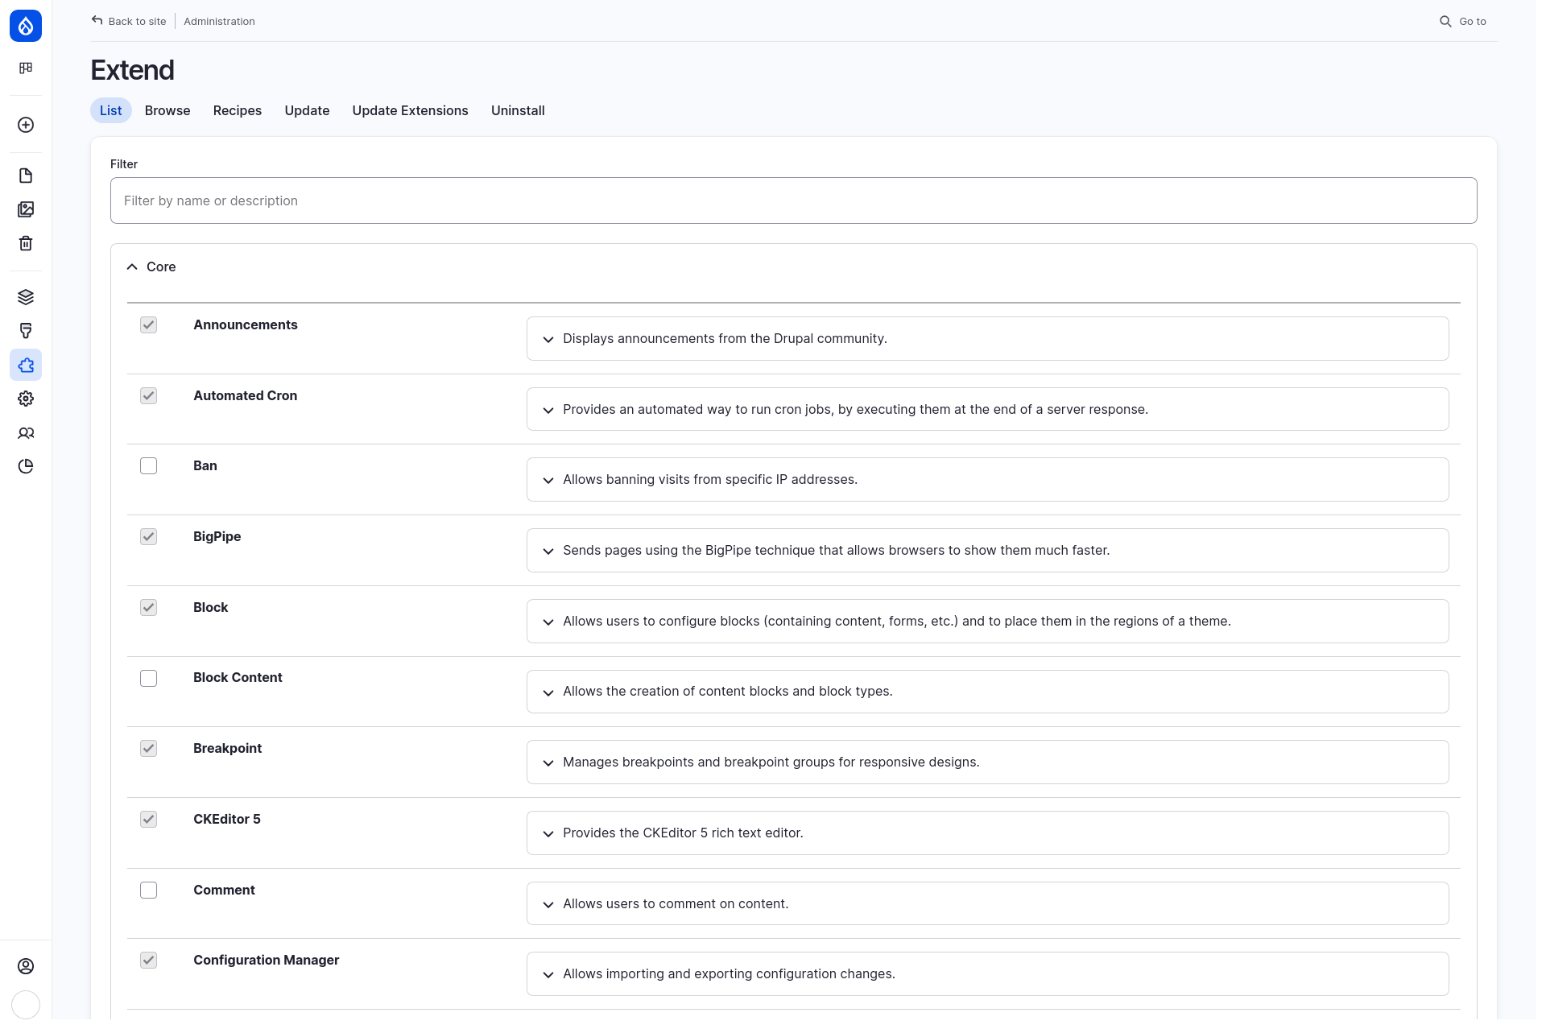The image size is (1546, 1029).
Task: Expand the Block Content description
Action: (548, 692)
